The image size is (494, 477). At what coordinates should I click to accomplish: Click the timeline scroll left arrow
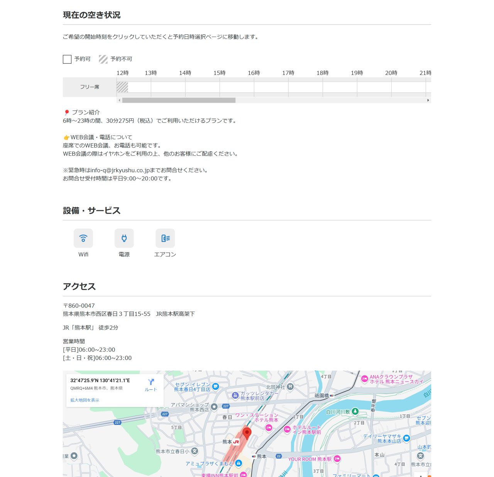coord(119,100)
